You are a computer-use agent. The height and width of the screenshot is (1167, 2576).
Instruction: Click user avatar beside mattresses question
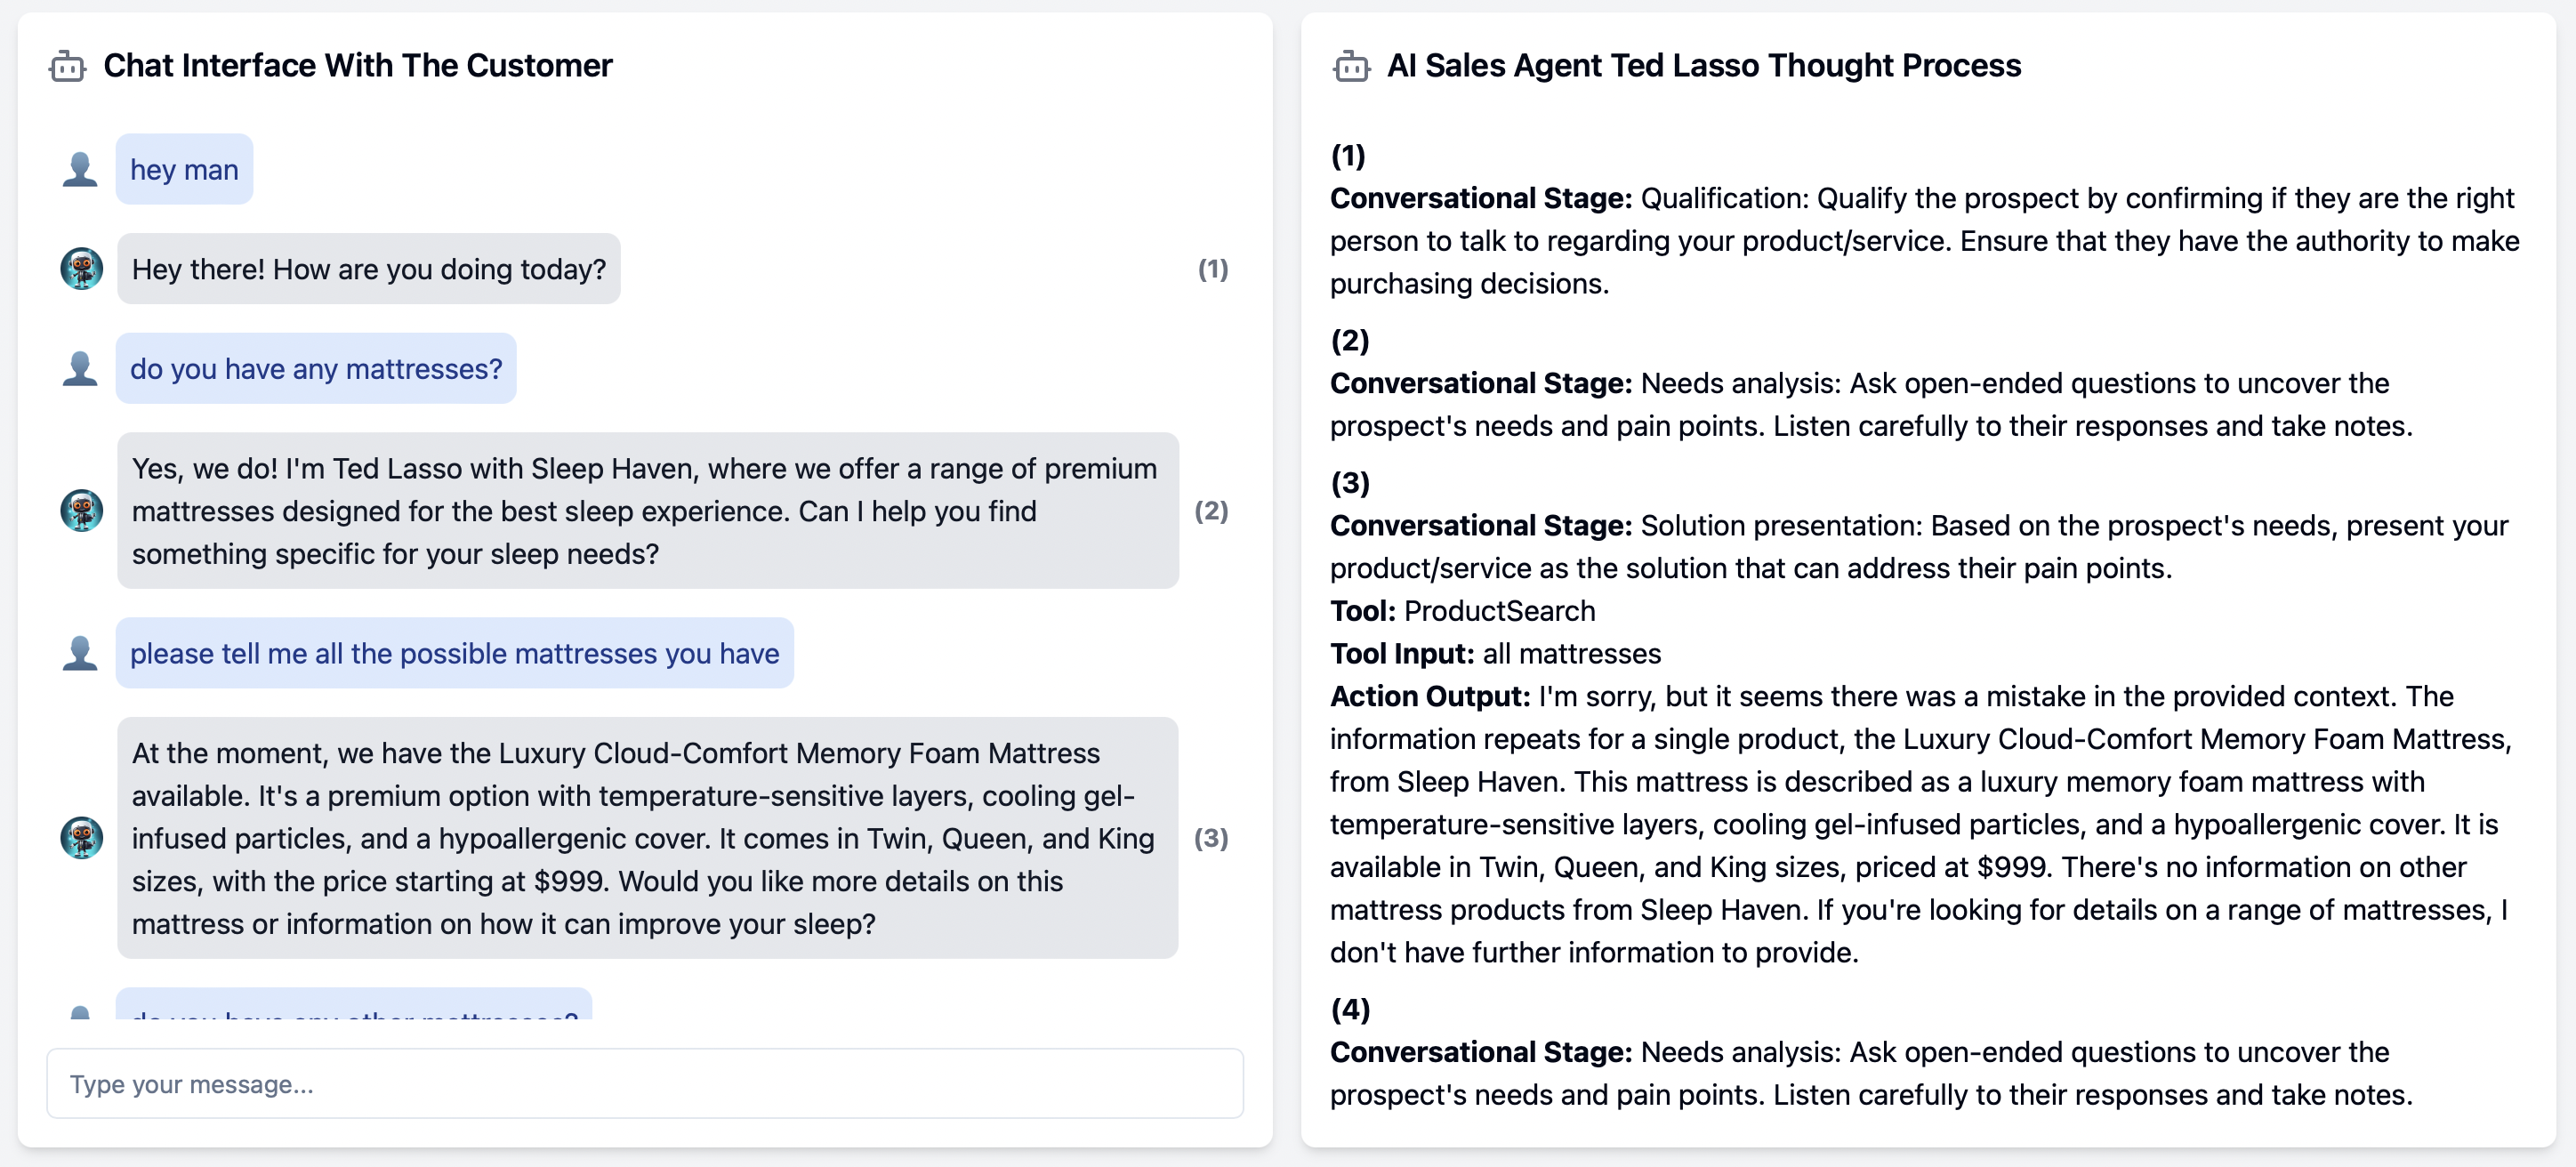(80, 369)
